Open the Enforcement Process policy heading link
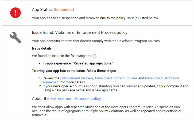This screenshot has height=122, width=194. [x=76, y=99]
